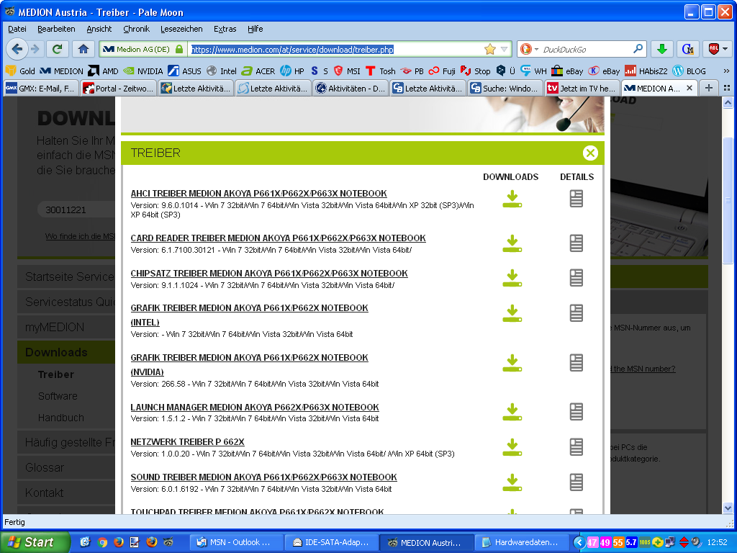Show details for Grafik Treiber (Intel)

click(577, 313)
